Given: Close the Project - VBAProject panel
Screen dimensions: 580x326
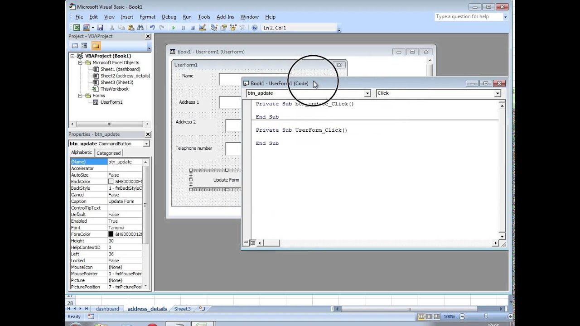Looking at the screenshot, I should tap(148, 36).
